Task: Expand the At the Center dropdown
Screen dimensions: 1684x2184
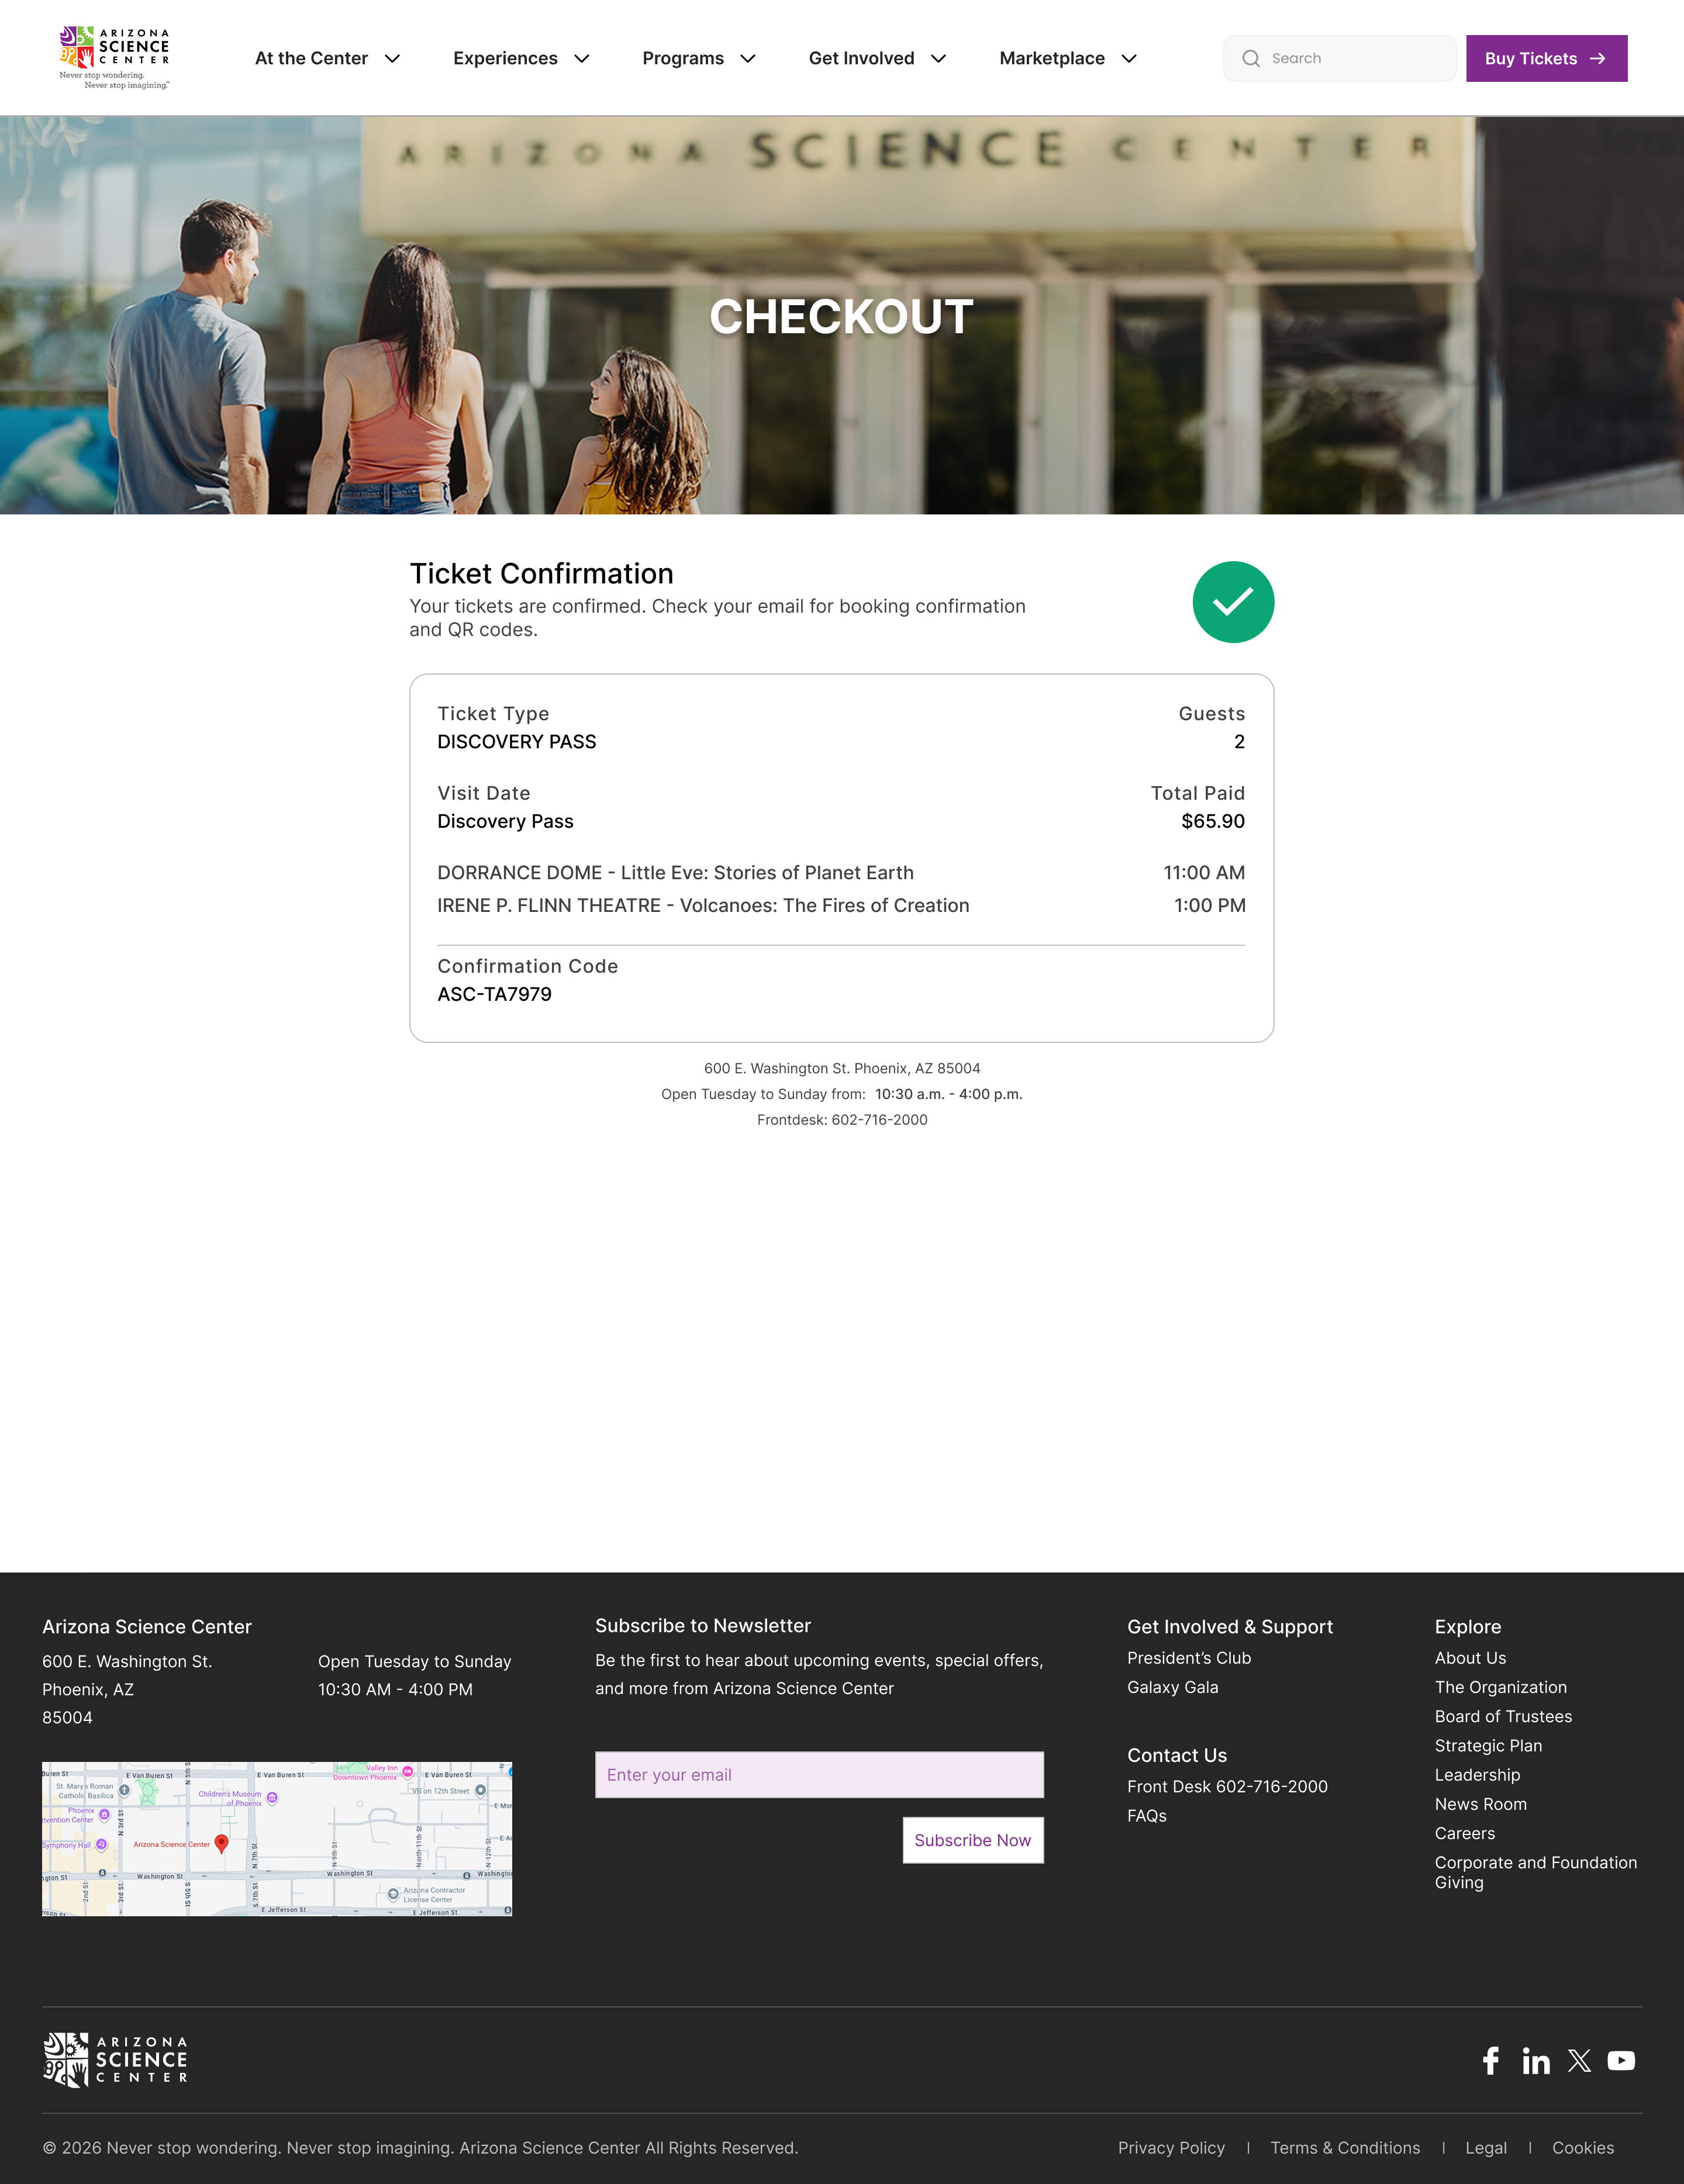Action: click(x=328, y=58)
